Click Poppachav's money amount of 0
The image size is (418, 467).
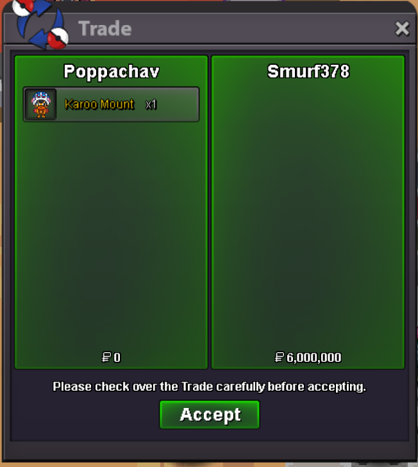point(117,357)
